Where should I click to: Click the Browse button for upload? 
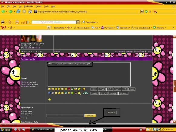pyautogui.click(x=90, y=116)
